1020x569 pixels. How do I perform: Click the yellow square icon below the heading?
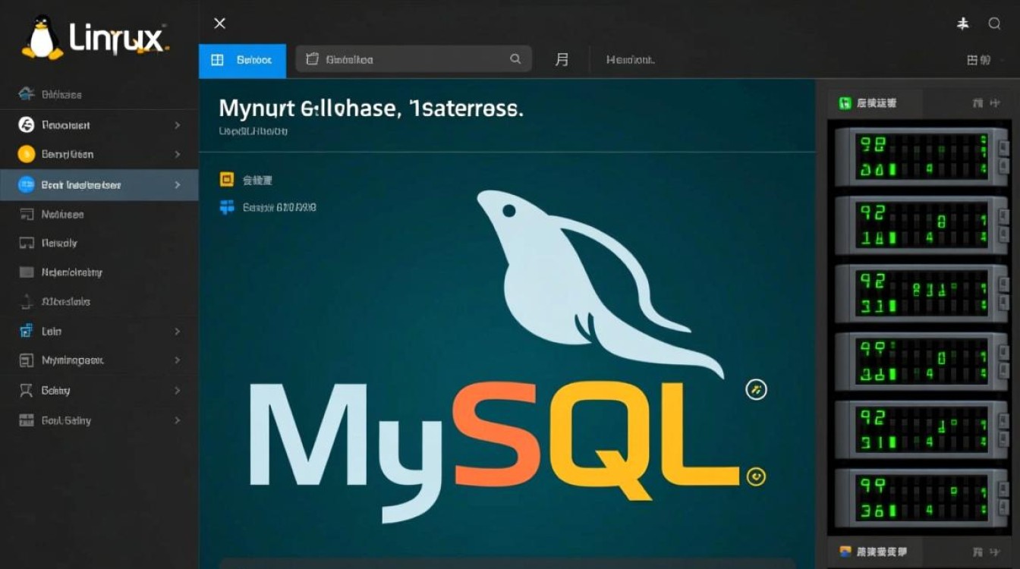tap(226, 180)
